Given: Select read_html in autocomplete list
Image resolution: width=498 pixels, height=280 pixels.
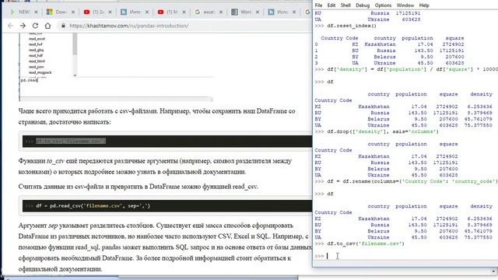Looking at the screenshot, I should click(37, 61).
